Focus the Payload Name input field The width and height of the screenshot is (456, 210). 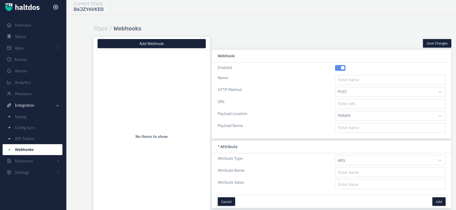pos(390,128)
